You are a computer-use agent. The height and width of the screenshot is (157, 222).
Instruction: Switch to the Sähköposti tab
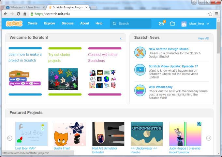25,7
